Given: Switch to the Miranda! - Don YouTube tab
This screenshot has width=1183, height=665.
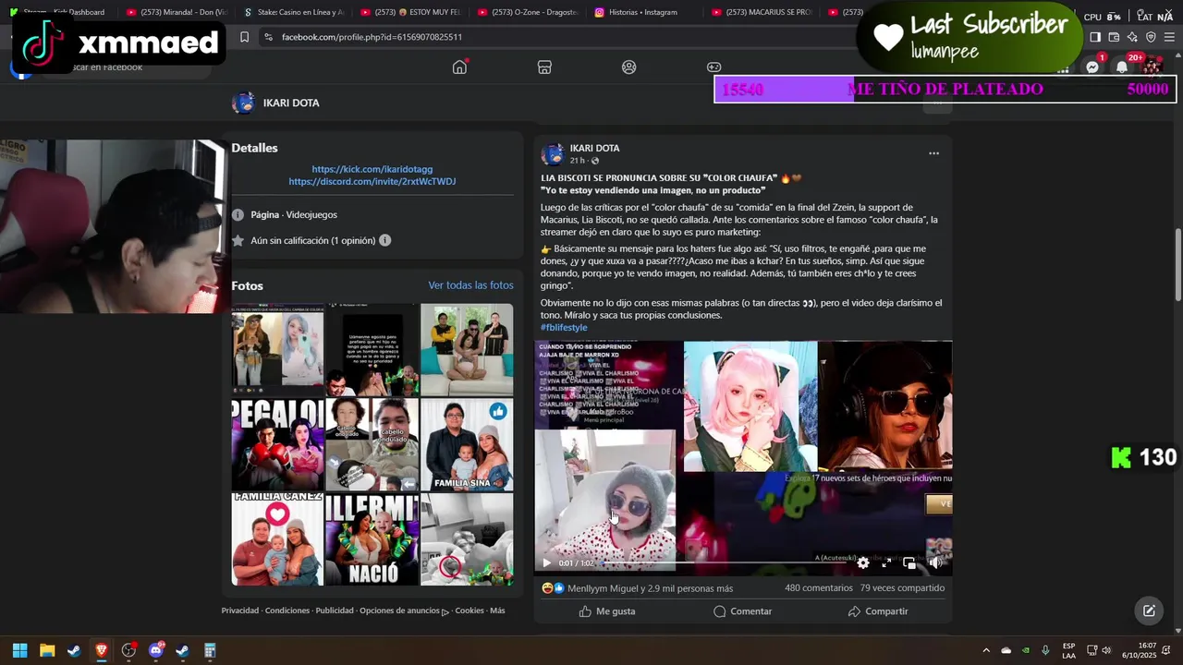Looking at the screenshot, I should click(x=176, y=12).
